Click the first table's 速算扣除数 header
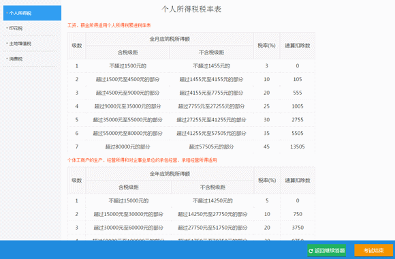395x259 pixels. pyautogui.click(x=298, y=46)
